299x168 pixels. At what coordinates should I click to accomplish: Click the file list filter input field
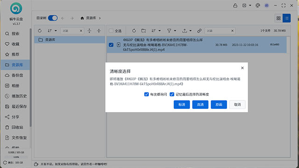[x=218, y=31]
